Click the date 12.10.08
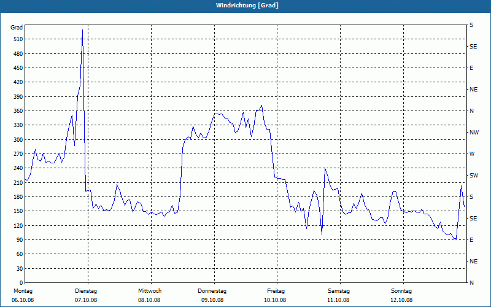The image size is (491, 307). click(x=401, y=300)
